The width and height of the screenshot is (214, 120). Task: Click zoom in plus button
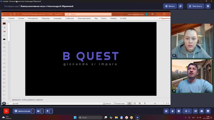click(164, 104)
